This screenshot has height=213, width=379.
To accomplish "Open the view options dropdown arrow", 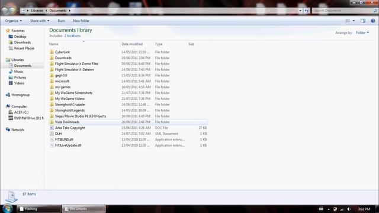I will pyautogui.click(x=354, y=21).
